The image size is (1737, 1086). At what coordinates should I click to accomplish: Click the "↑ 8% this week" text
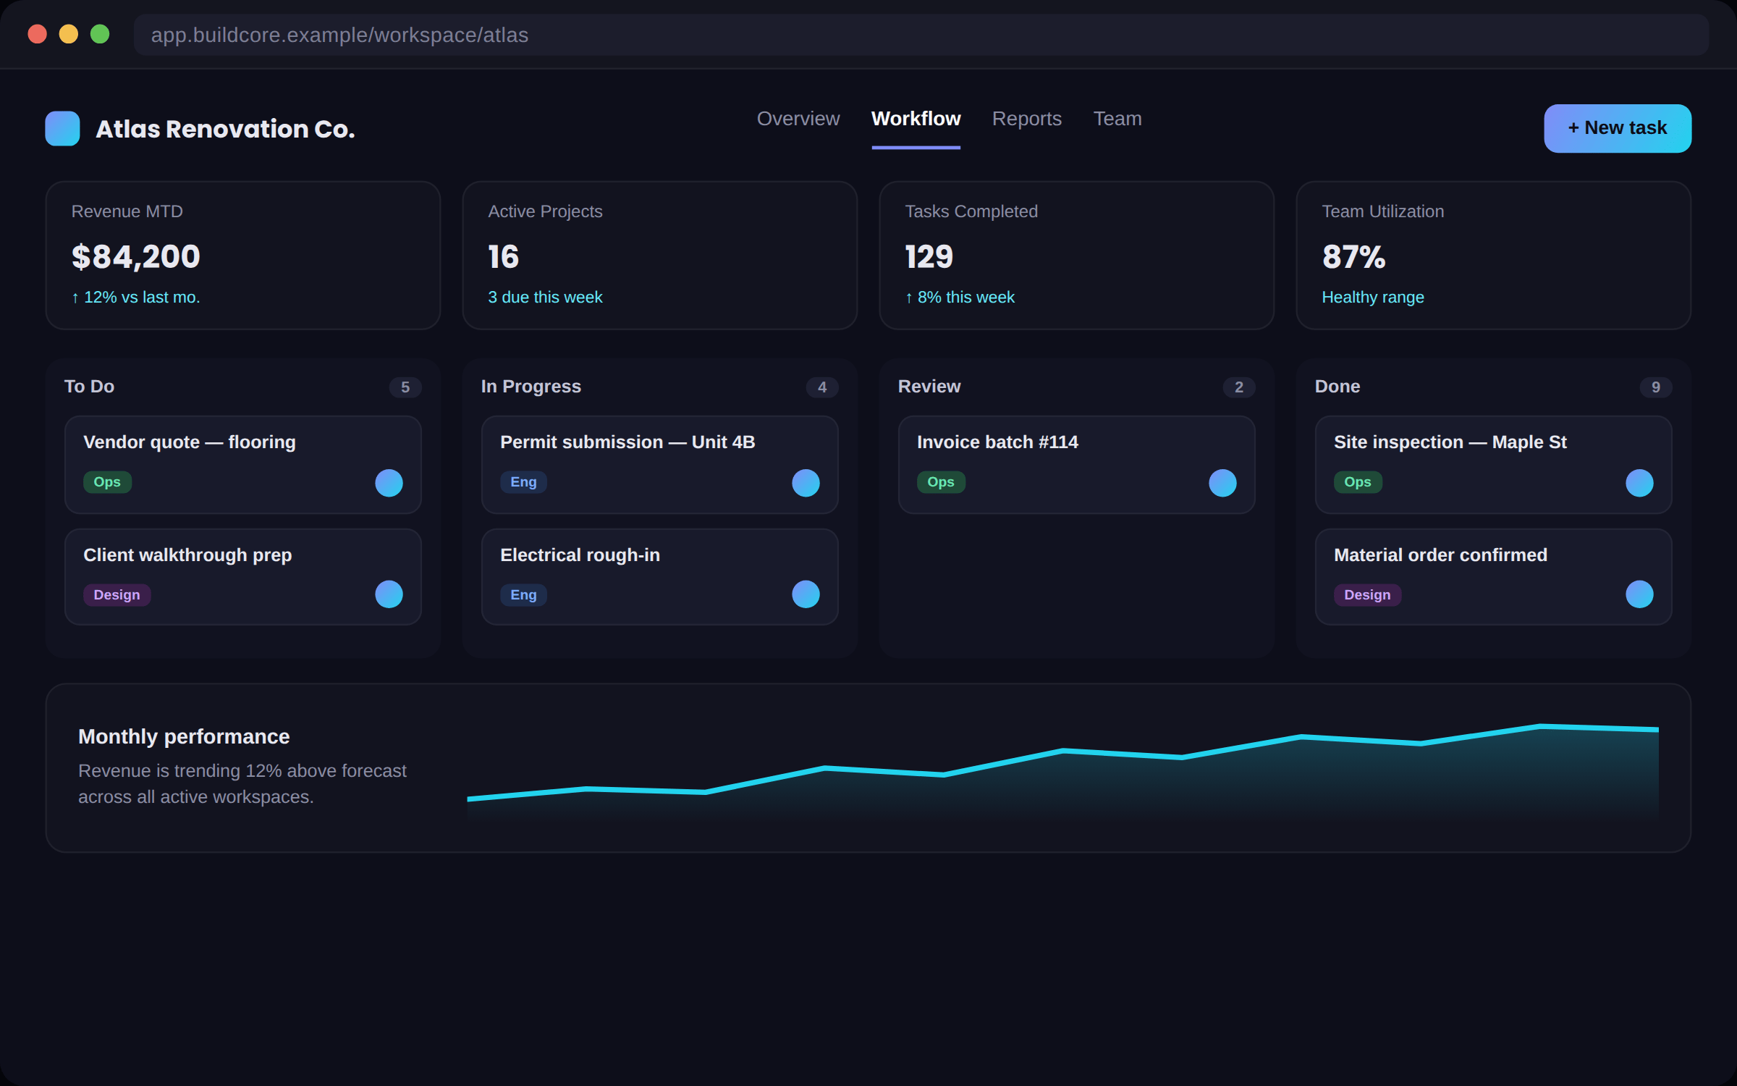click(960, 298)
